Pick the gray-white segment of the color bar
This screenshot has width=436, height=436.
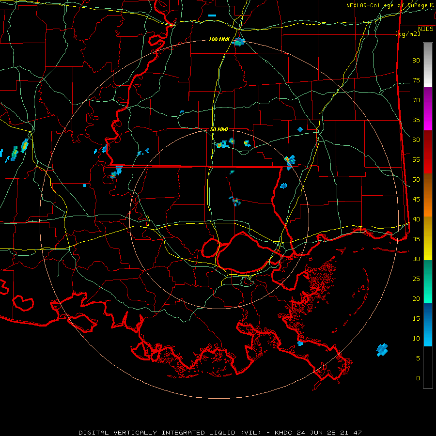428,65
